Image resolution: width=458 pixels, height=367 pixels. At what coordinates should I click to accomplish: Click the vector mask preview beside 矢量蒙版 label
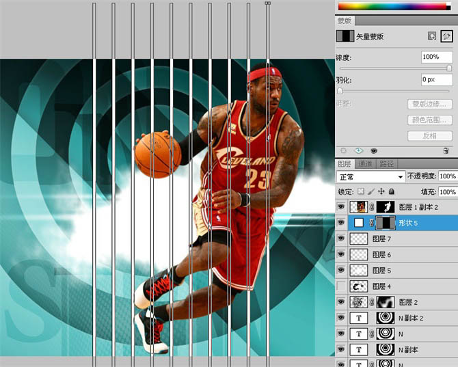tap(345, 36)
